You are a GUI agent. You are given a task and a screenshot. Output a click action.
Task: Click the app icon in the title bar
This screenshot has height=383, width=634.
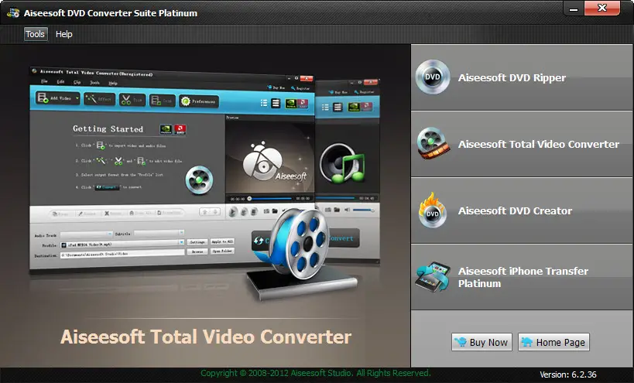point(13,13)
